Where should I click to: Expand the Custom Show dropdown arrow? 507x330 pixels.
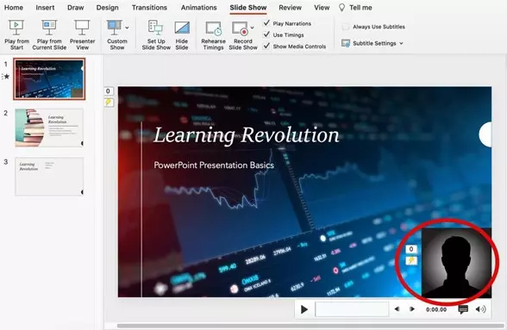[x=127, y=28]
